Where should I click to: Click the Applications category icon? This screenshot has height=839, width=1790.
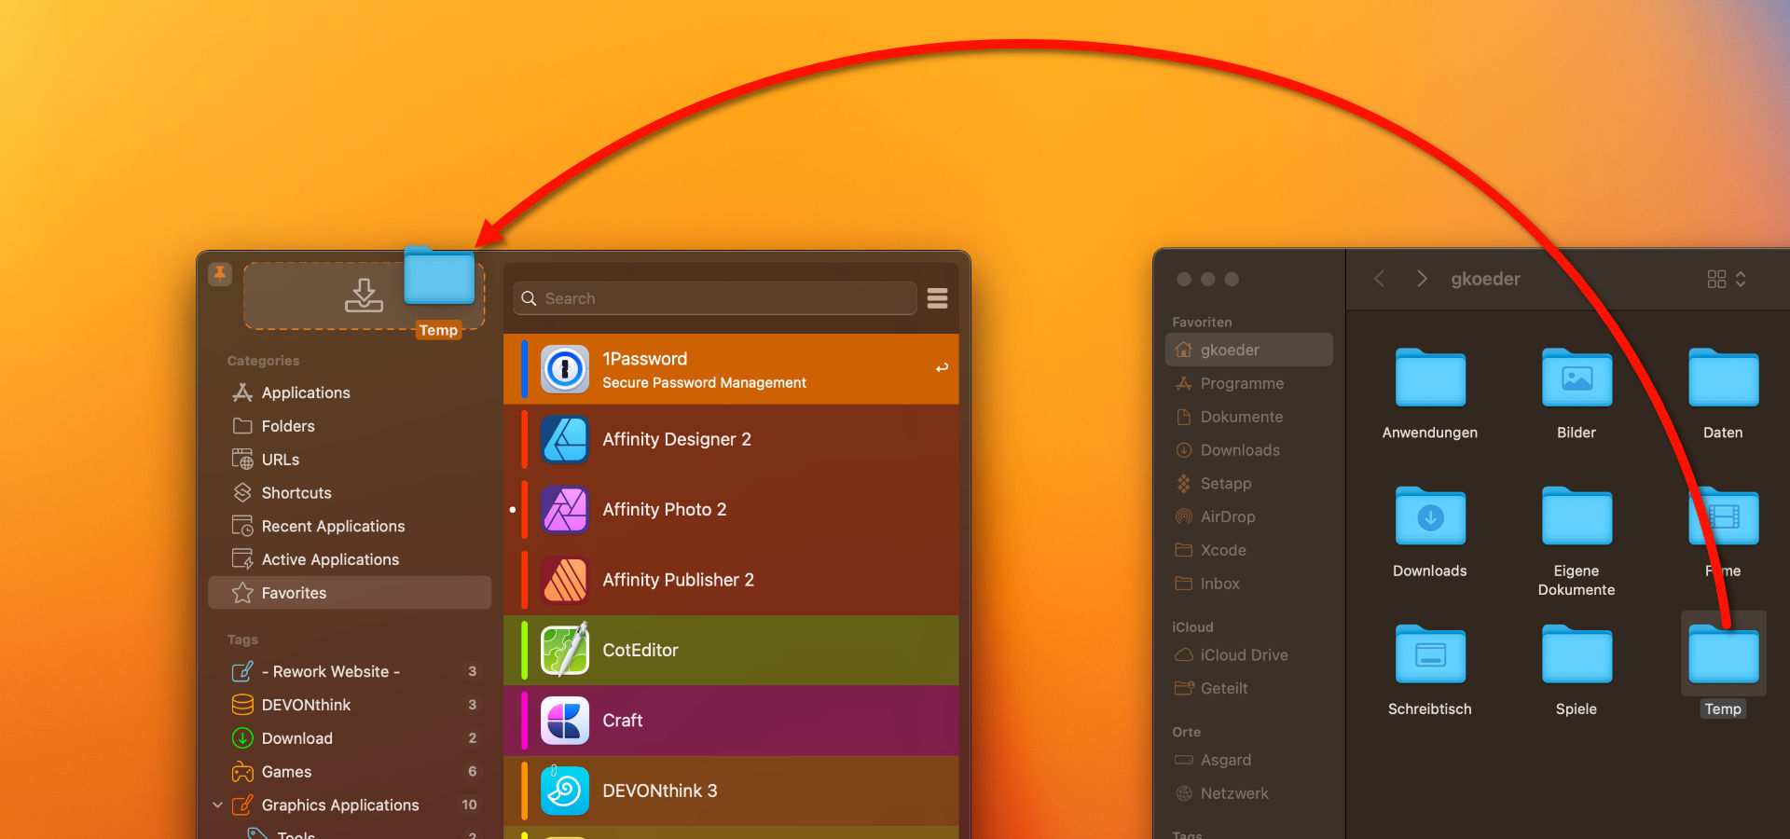pyautogui.click(x=242, y=392)
